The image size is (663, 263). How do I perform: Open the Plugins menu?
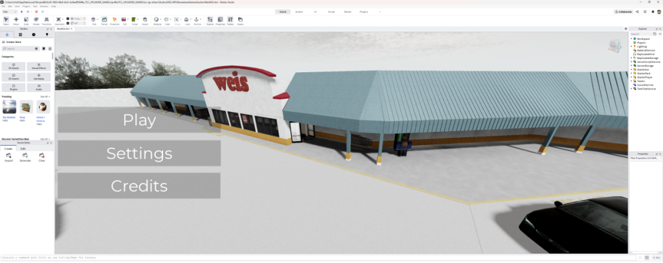[x=27, y=7]
